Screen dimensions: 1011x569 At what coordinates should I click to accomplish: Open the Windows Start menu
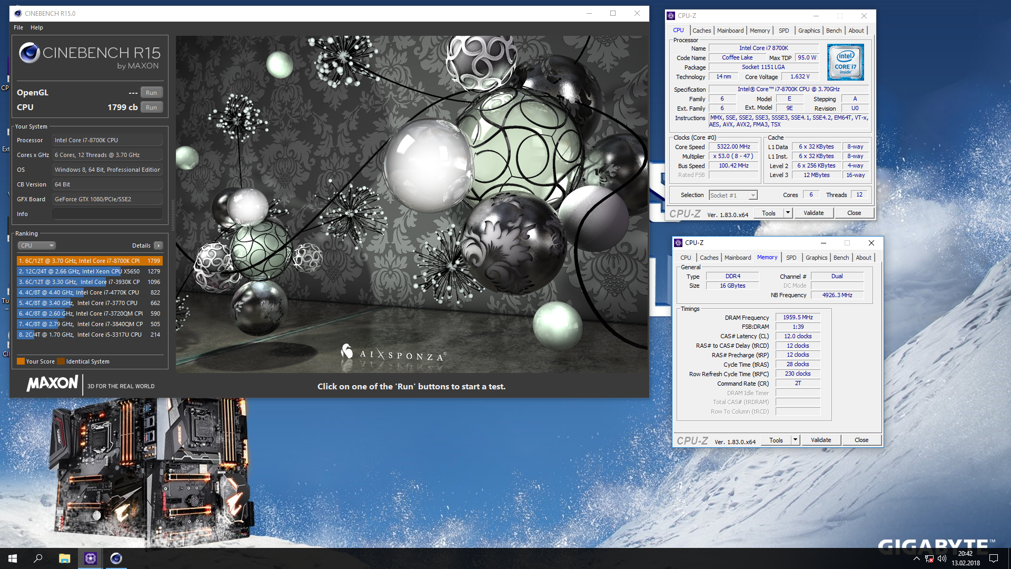point(13,558)
